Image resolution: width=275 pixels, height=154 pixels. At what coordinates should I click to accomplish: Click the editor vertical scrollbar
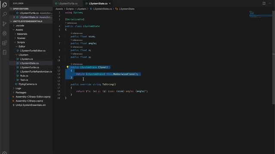[273, 58]
